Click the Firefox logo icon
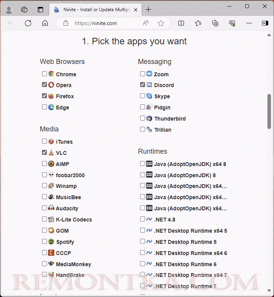The height and width of the screenshot is (297, 274). point(51,96)
